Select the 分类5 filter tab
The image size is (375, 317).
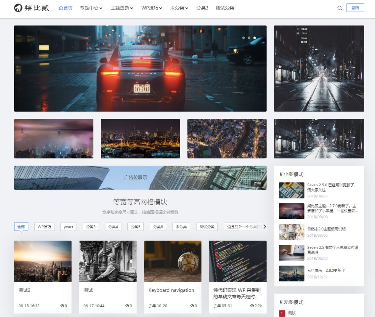[x=136, y=227]
